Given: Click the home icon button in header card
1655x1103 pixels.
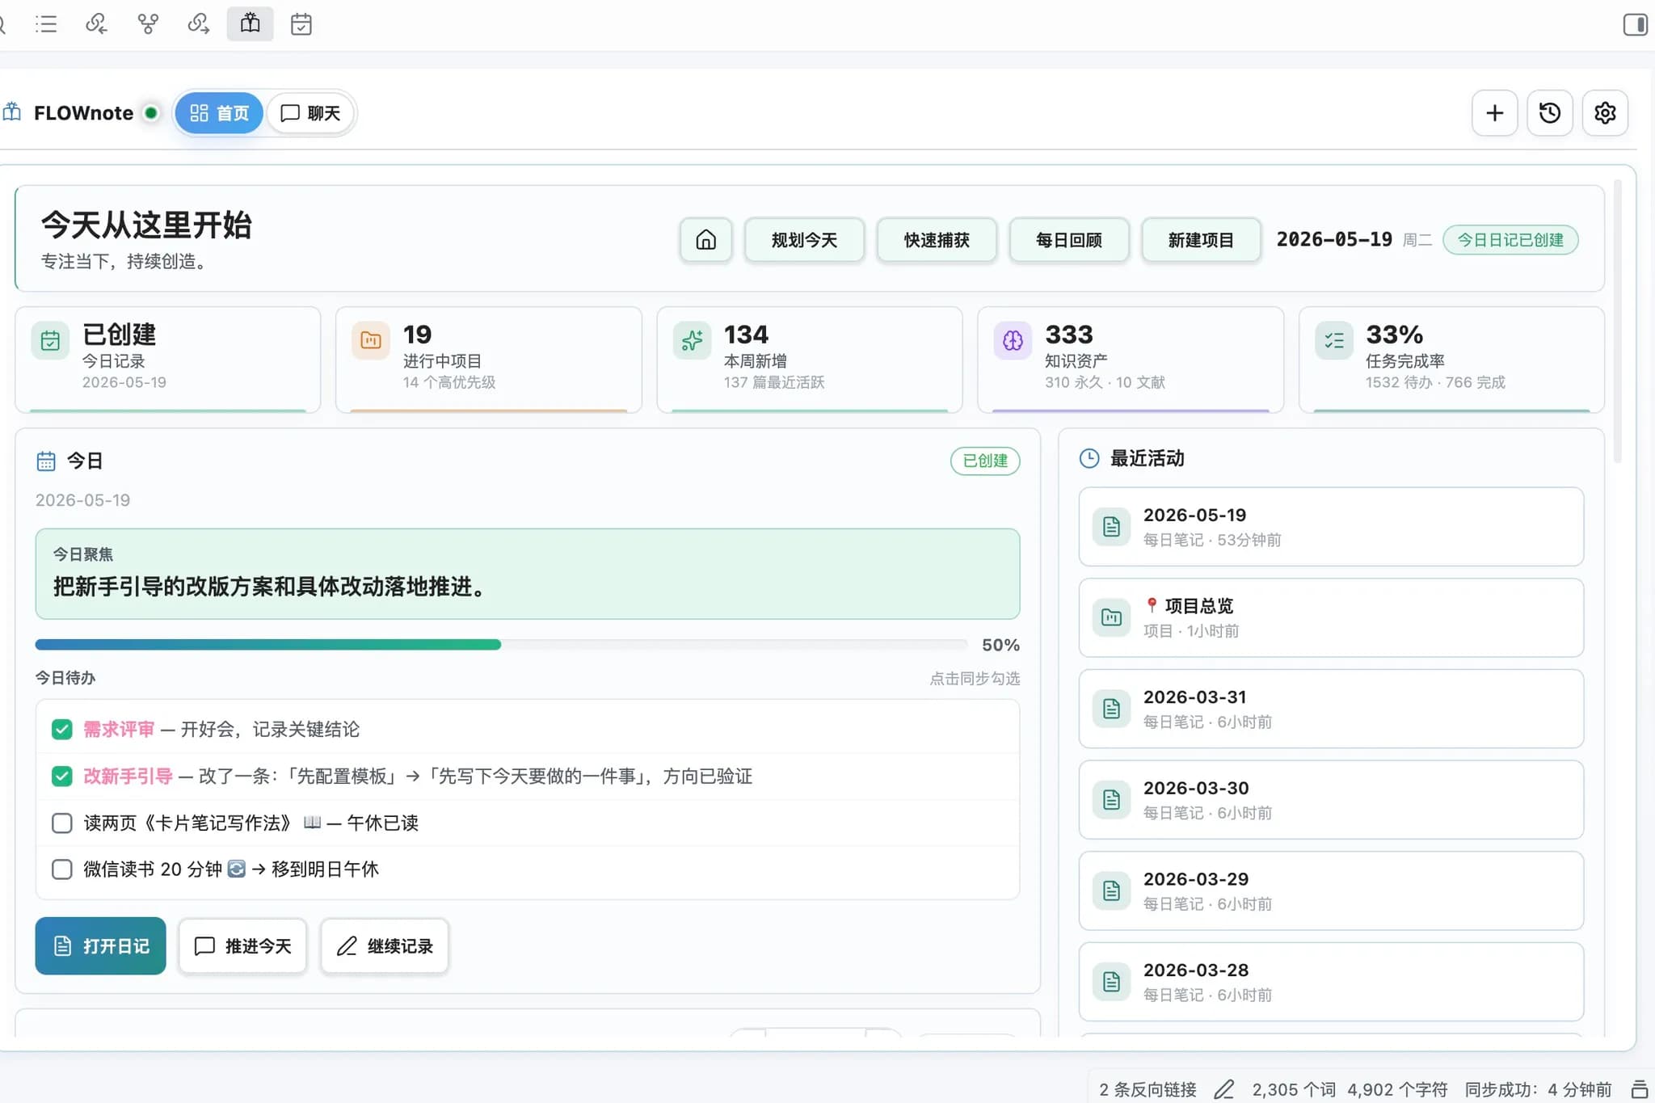Looking at the screenshot, I should point(705,240).
